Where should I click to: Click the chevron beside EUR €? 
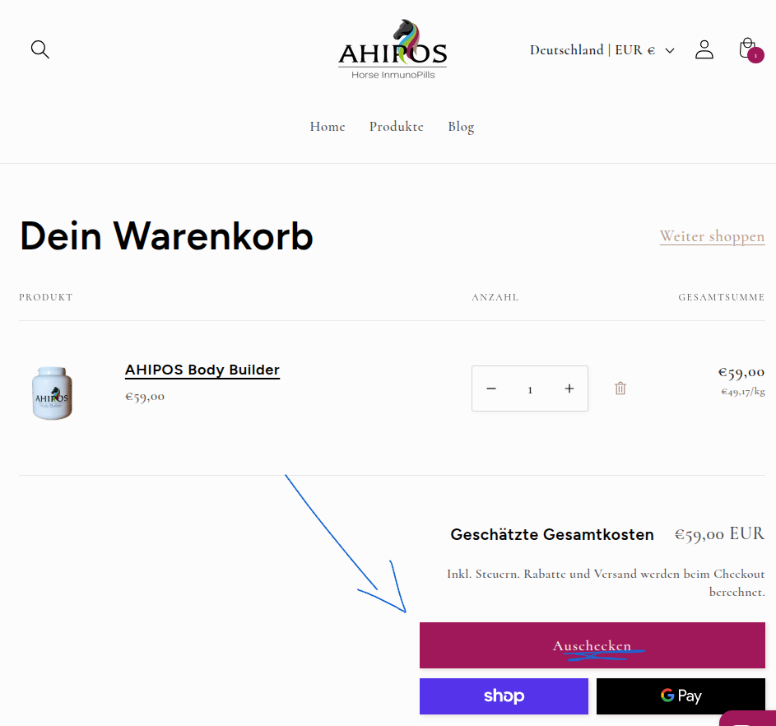point(670,51)
